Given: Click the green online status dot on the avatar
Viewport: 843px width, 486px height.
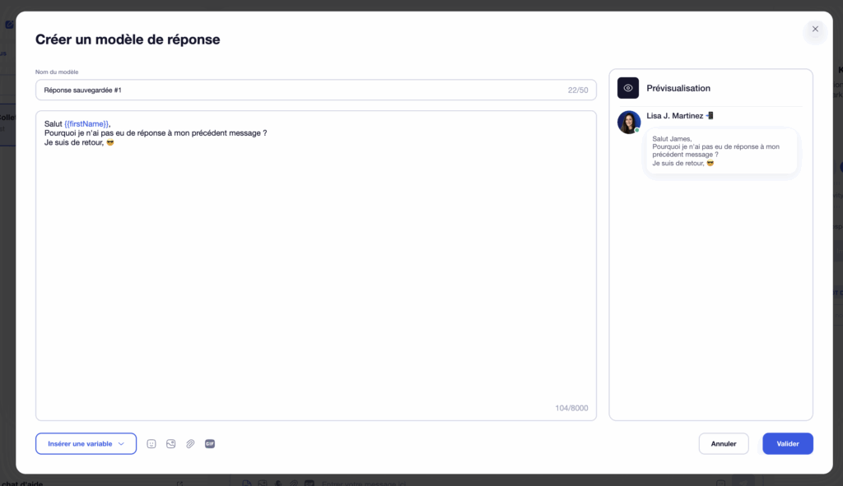Looking at the screenshot, I should pos(636,129).
